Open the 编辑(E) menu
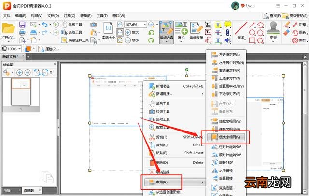Image resolution: width=309 pixels, height=196 pixels. (x=20, y=16)
